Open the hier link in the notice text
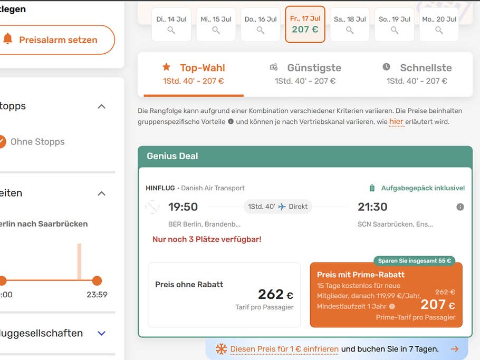This screenshot has height=360, width=480. (397, 121)
